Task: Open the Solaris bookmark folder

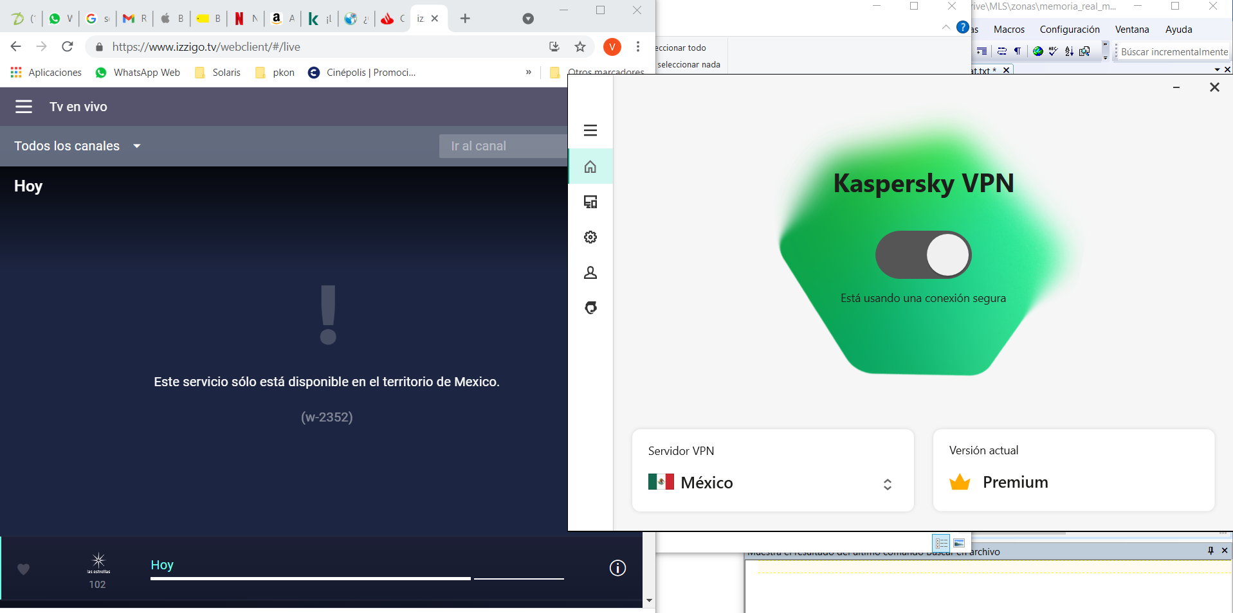Action: pos(217,73)
